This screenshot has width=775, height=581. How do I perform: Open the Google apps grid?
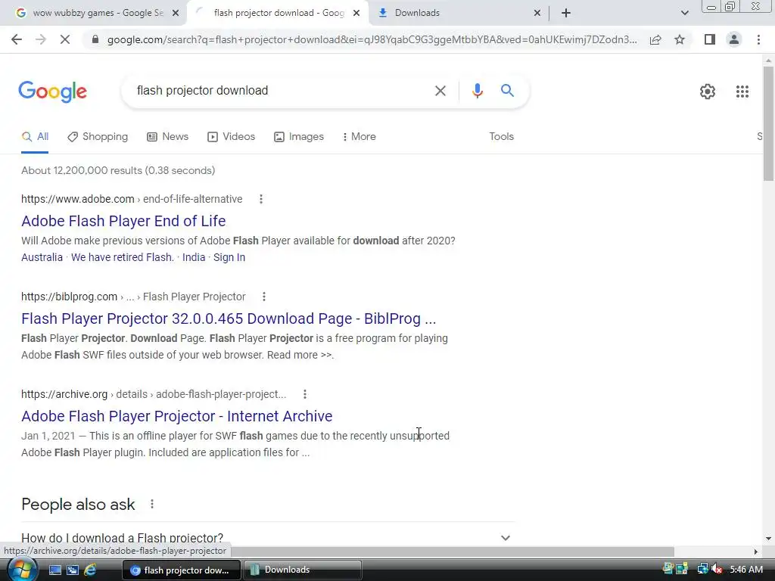click(x=742, y=92)
